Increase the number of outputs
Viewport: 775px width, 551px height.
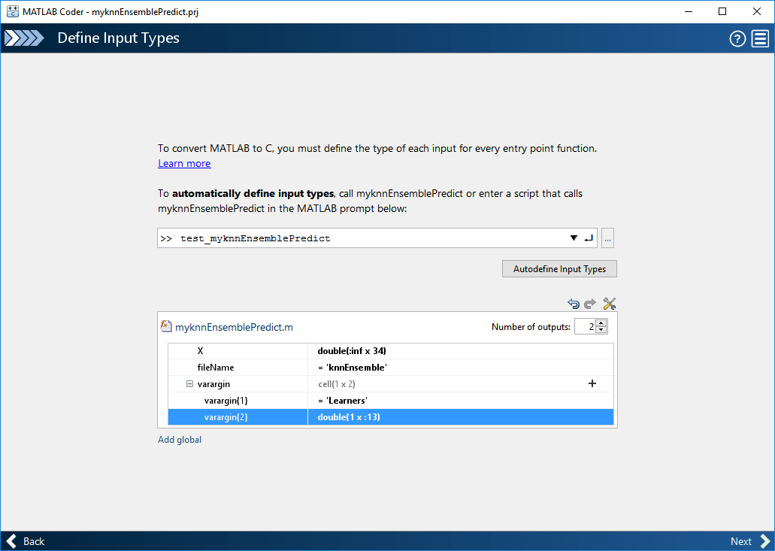pos(601,322)
